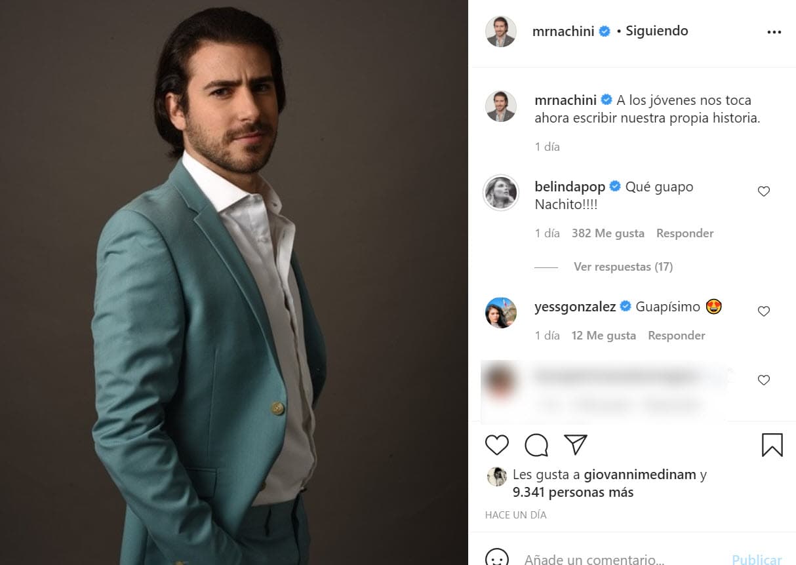
Task: Like yessgonzalez's comment heart
Action: click(763, 311)
